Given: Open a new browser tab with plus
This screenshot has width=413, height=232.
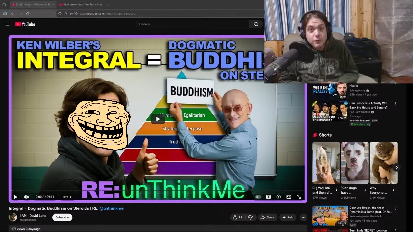Looking at the screenshot, I should click(x=109, y=5).
